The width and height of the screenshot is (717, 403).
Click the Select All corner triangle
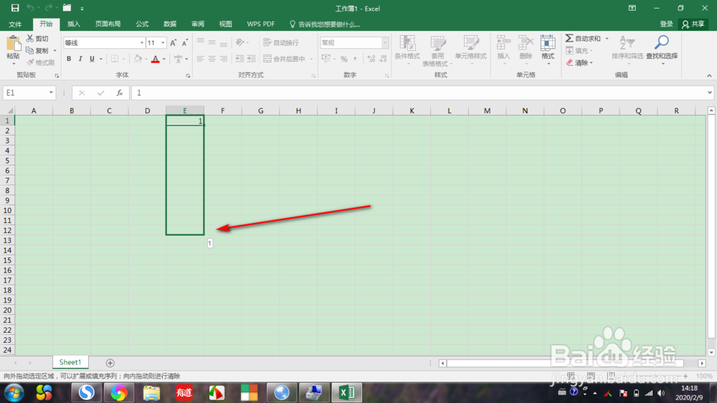9,110
